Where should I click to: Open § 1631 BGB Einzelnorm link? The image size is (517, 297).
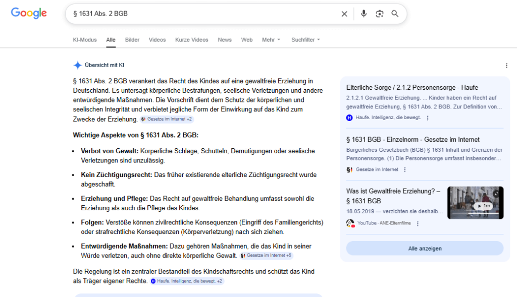click(412, 140)
